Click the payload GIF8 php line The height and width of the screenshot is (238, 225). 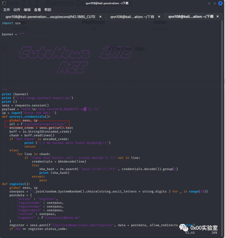pyautogui.click(x=50, y=109)
